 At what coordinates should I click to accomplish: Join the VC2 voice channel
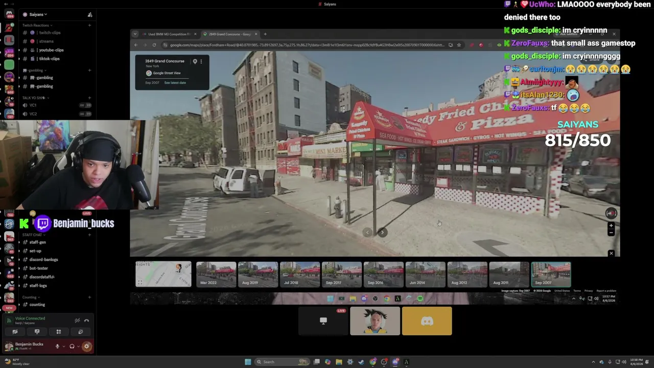[56, 114]
